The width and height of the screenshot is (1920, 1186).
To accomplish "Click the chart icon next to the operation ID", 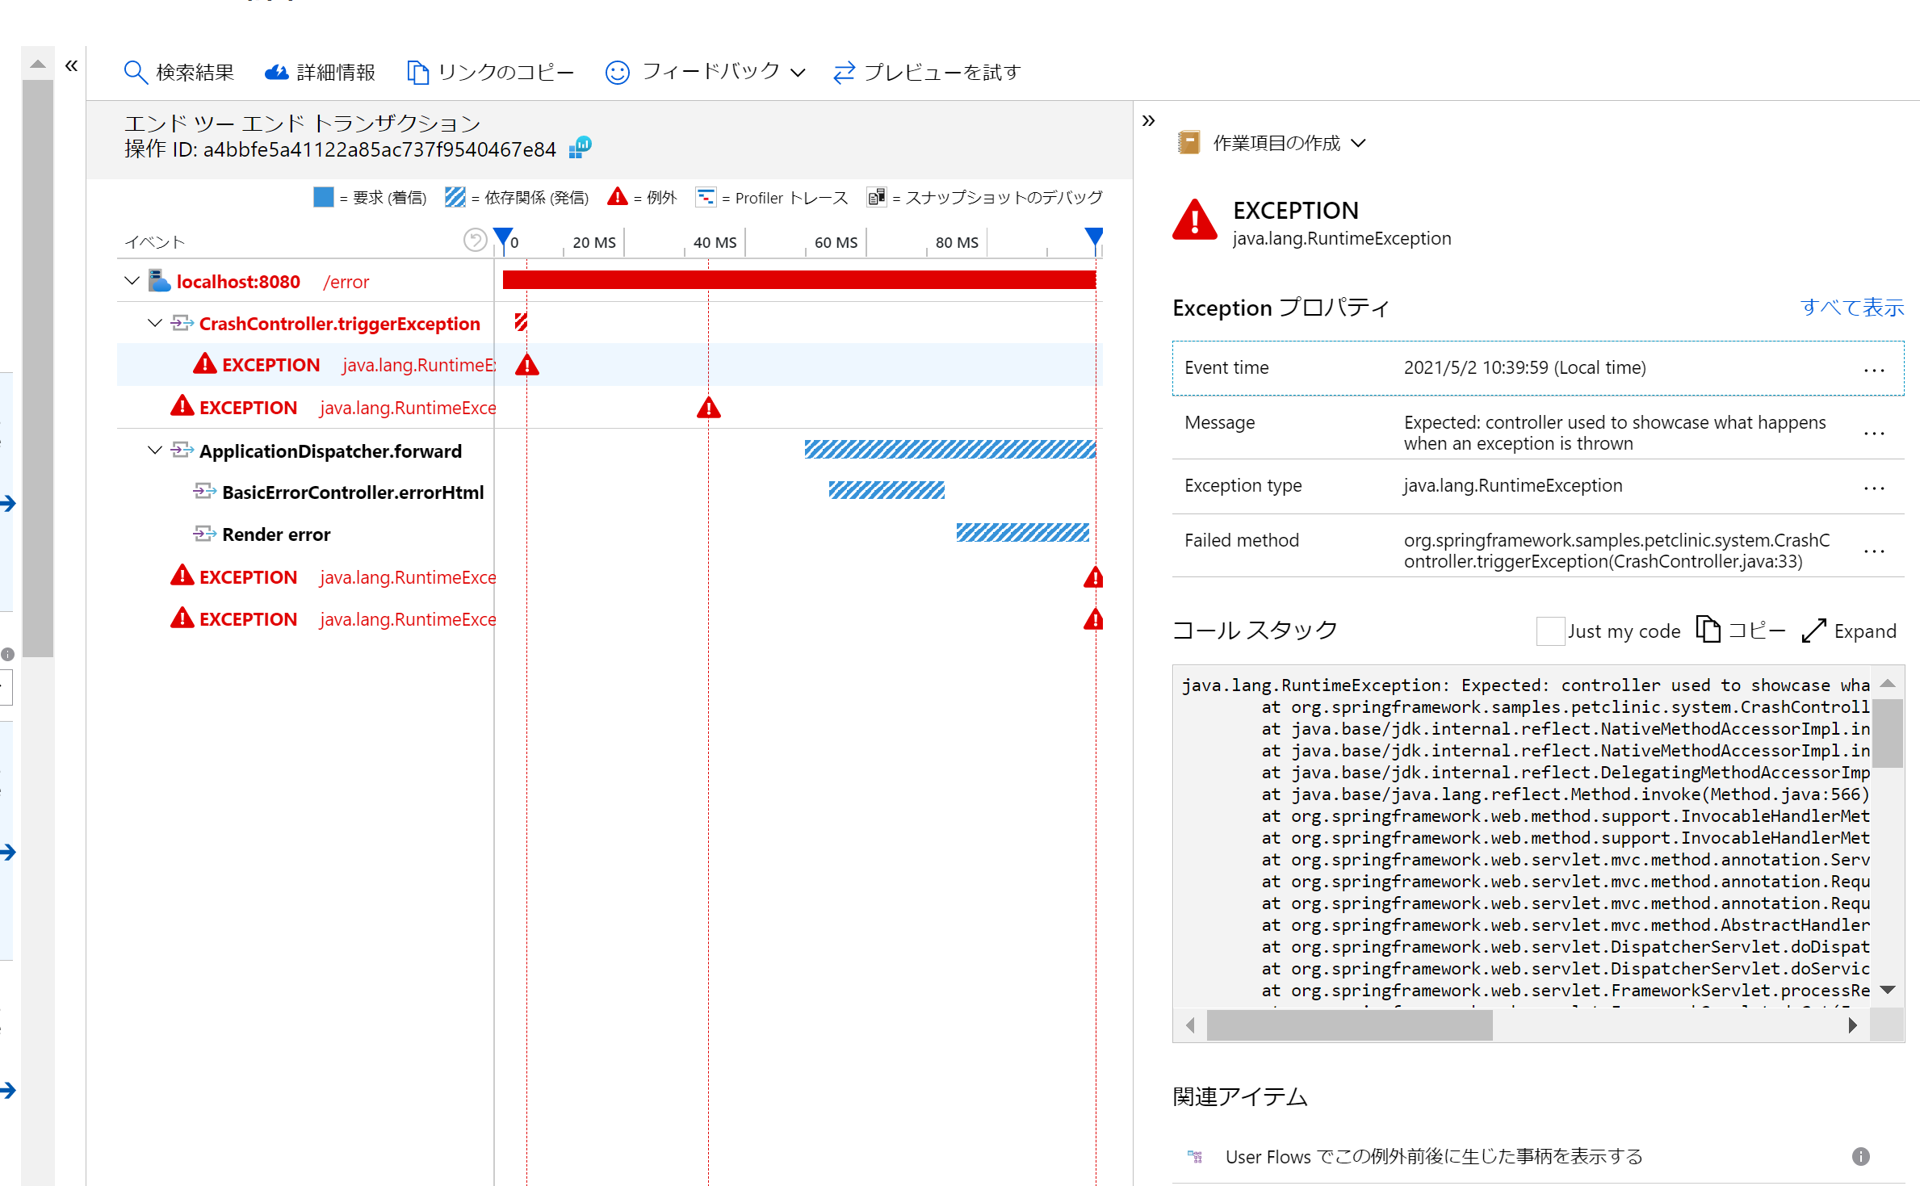I will tap(580, 148).
